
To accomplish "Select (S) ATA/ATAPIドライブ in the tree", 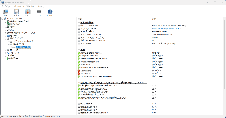I will [x=24, y=41].
